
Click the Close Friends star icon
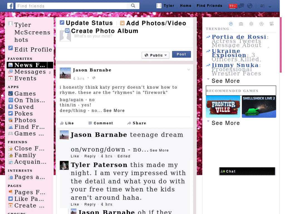(x=11, y=149)
